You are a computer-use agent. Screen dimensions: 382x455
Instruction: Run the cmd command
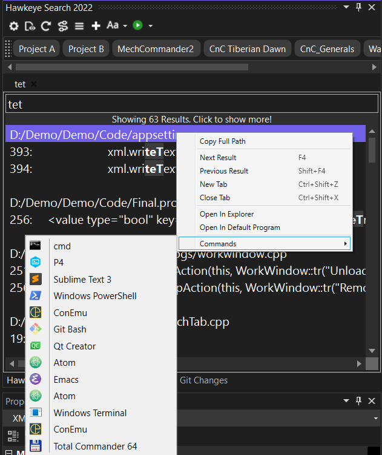point(101,246)
